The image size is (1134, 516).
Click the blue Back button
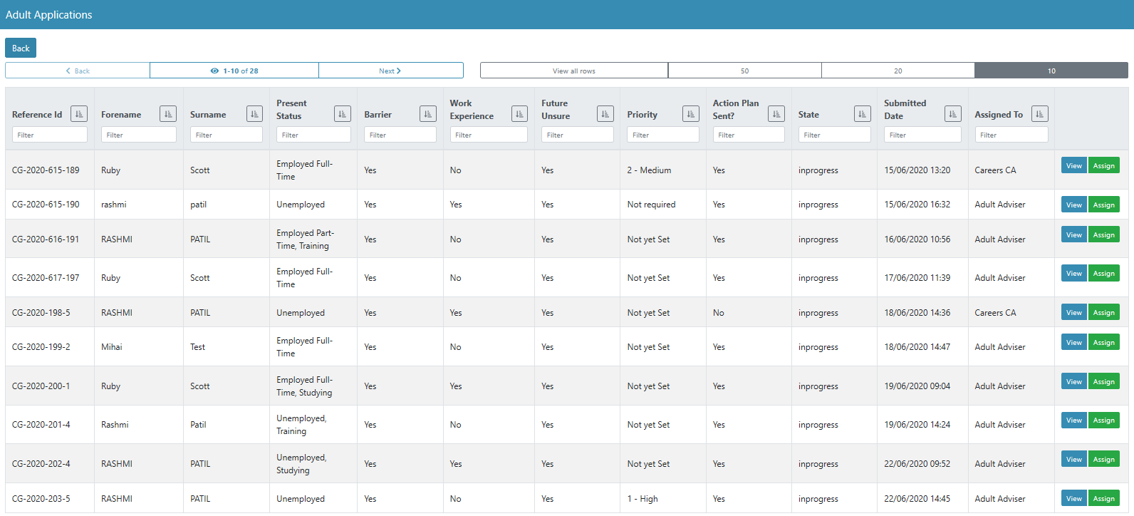point(21,48)
